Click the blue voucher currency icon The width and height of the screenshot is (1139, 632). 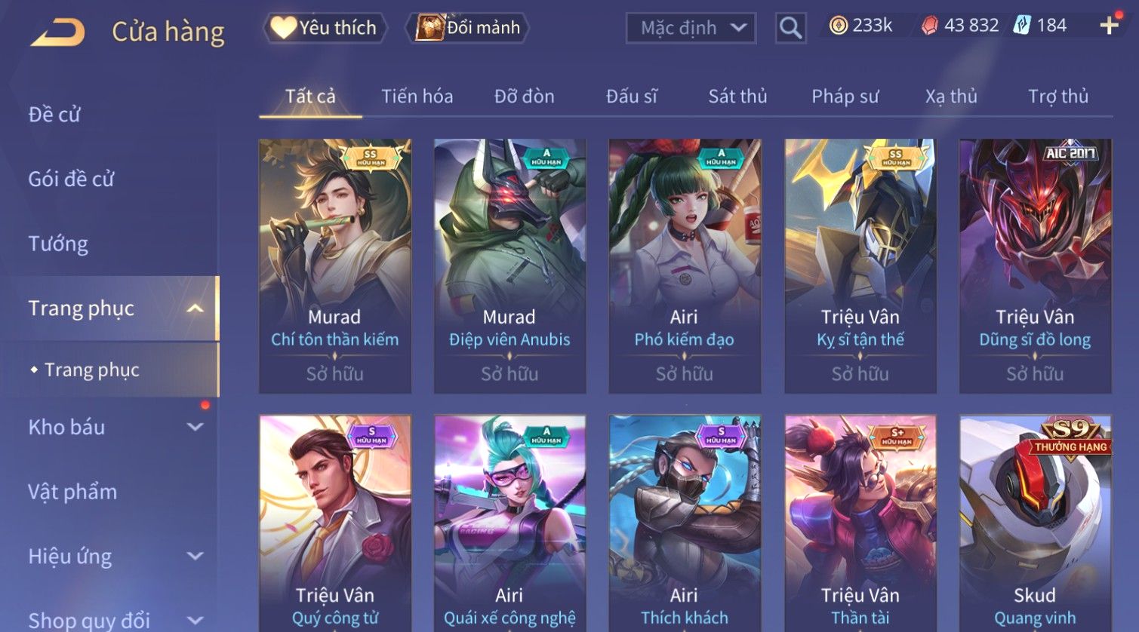tap(1022, 26)
